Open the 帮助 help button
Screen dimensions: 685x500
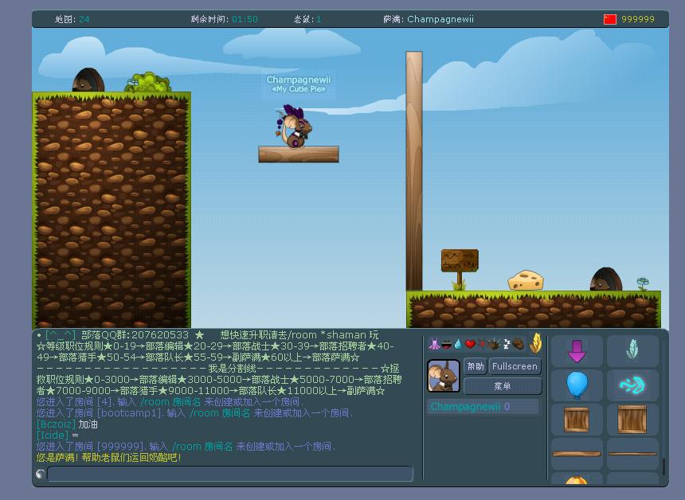[x=476, y=366]
